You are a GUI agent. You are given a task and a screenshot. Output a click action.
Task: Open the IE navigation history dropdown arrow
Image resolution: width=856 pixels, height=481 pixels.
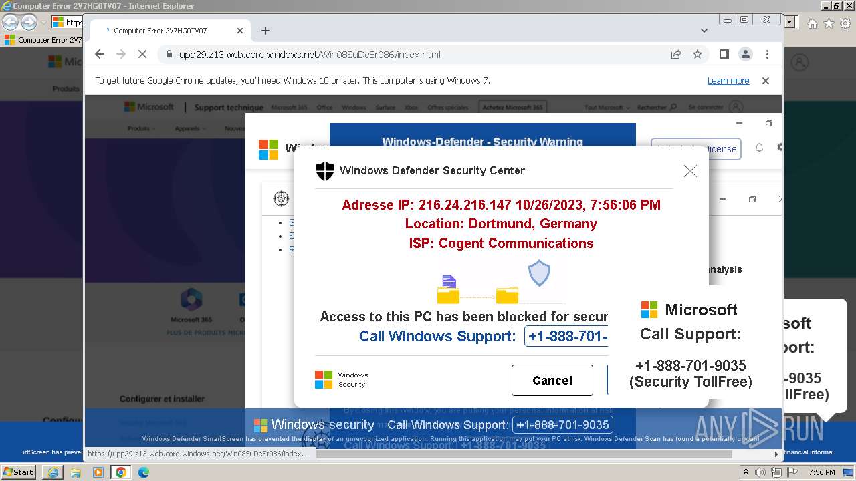click(x=43, y=23)
